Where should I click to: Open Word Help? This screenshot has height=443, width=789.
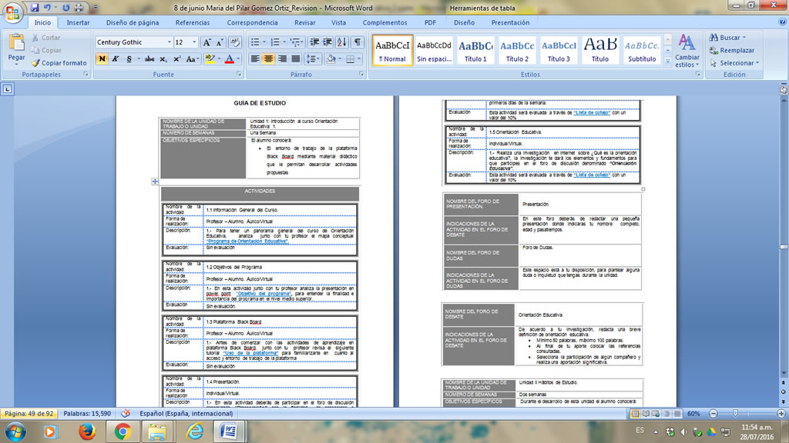point(782,22)
